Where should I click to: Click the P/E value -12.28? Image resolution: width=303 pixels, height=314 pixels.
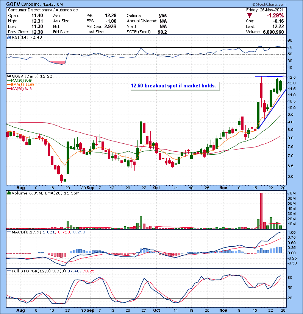click(x=110, y=16)
